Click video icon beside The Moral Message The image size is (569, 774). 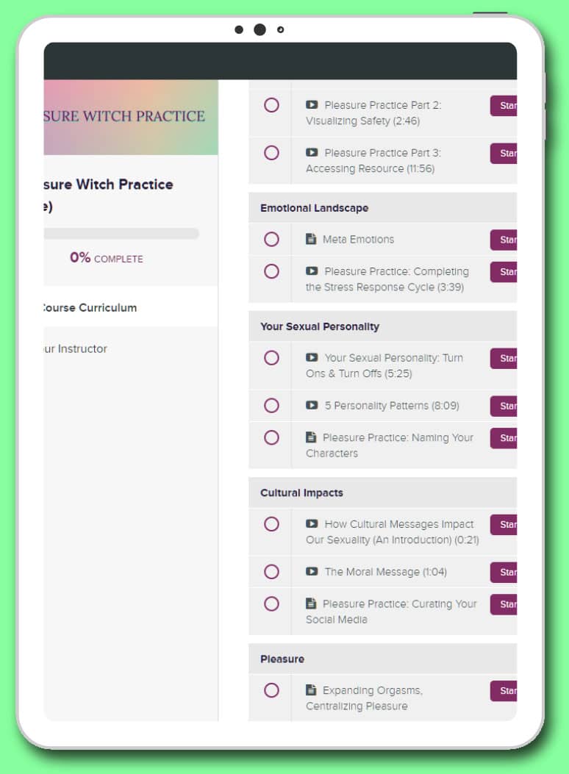[x=312, y=572]
